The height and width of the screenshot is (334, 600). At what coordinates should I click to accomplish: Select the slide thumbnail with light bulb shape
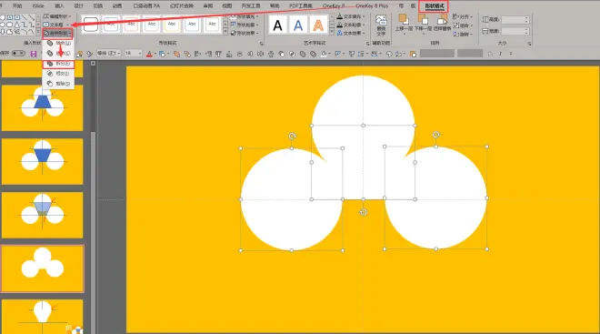coord(42,317)
